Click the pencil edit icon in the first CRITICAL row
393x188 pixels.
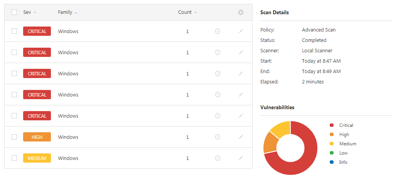click(x=241, y=31)
